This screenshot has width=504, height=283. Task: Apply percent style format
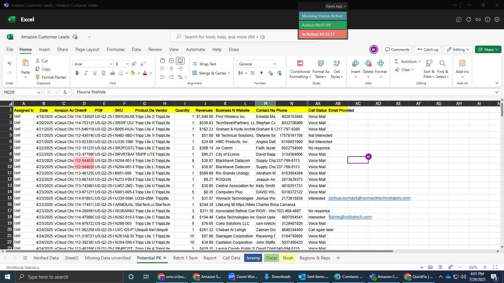(253, 73)
